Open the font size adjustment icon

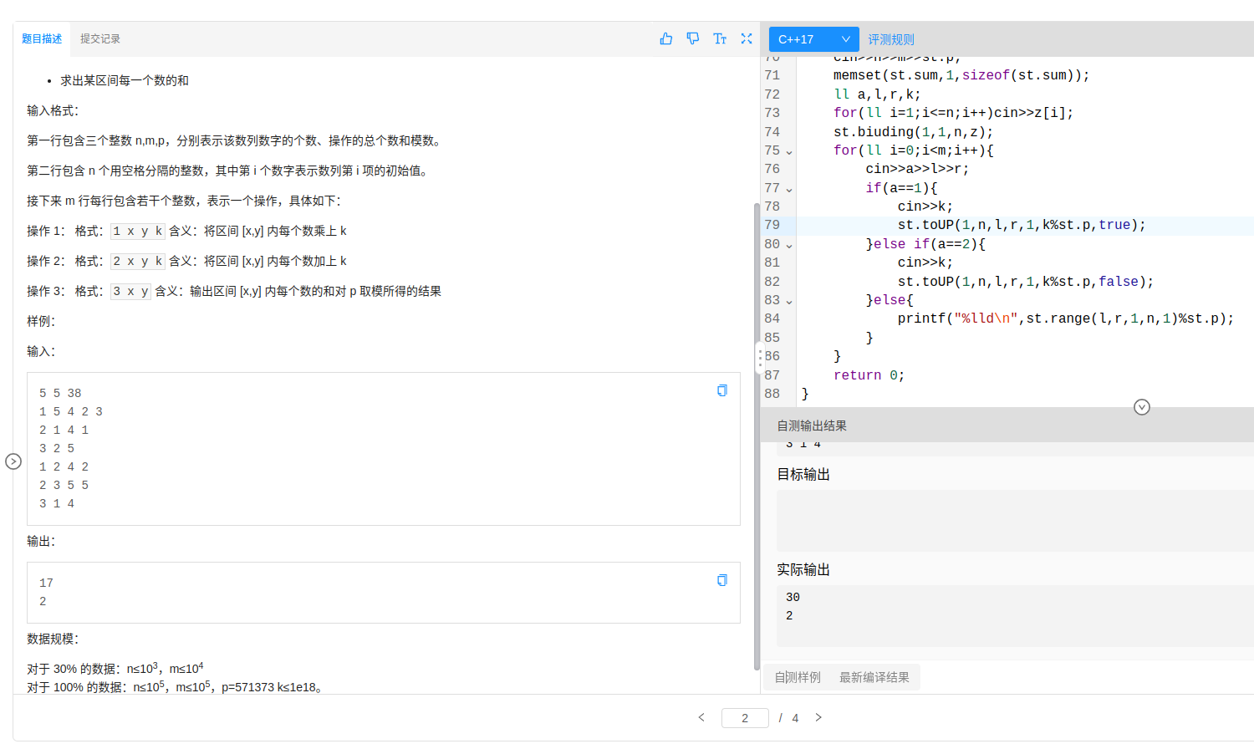720,38
